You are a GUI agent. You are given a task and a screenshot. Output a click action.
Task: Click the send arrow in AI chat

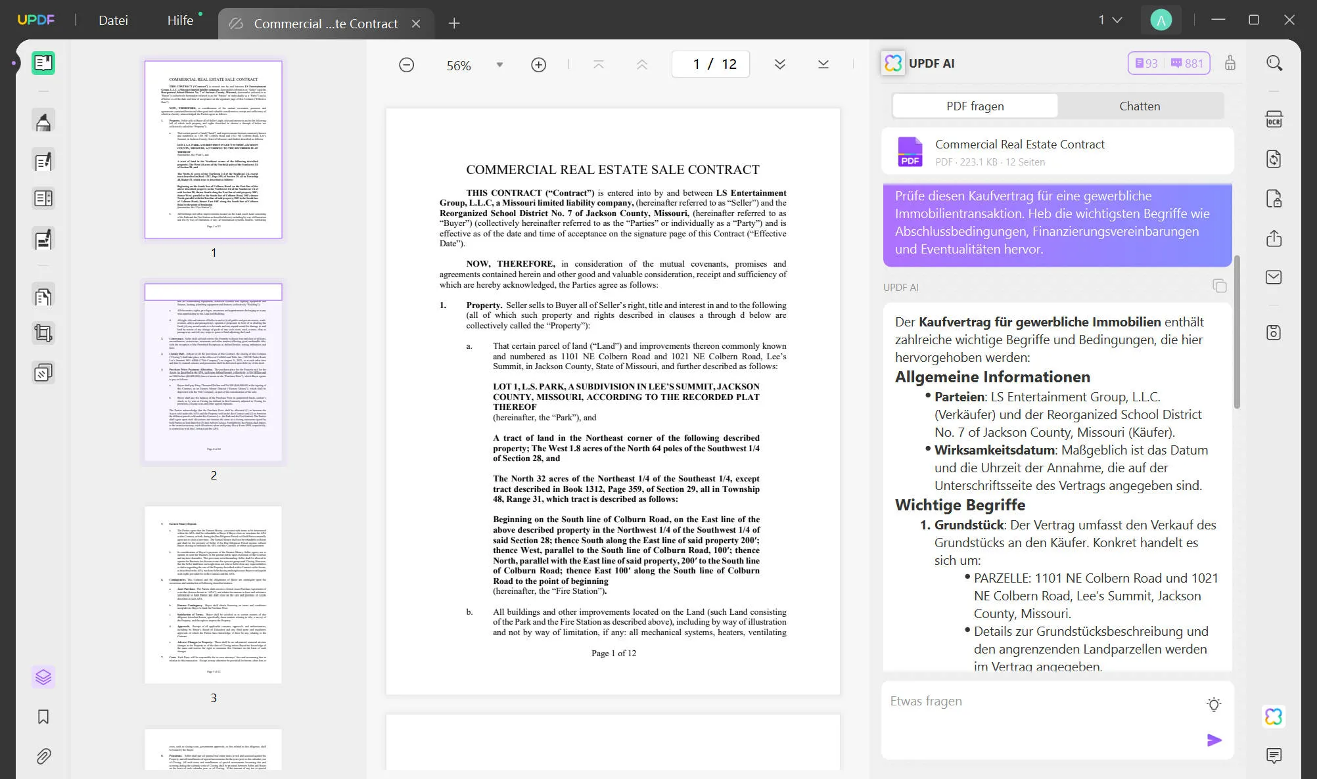pyautogui.click(x=1213, y=740)
